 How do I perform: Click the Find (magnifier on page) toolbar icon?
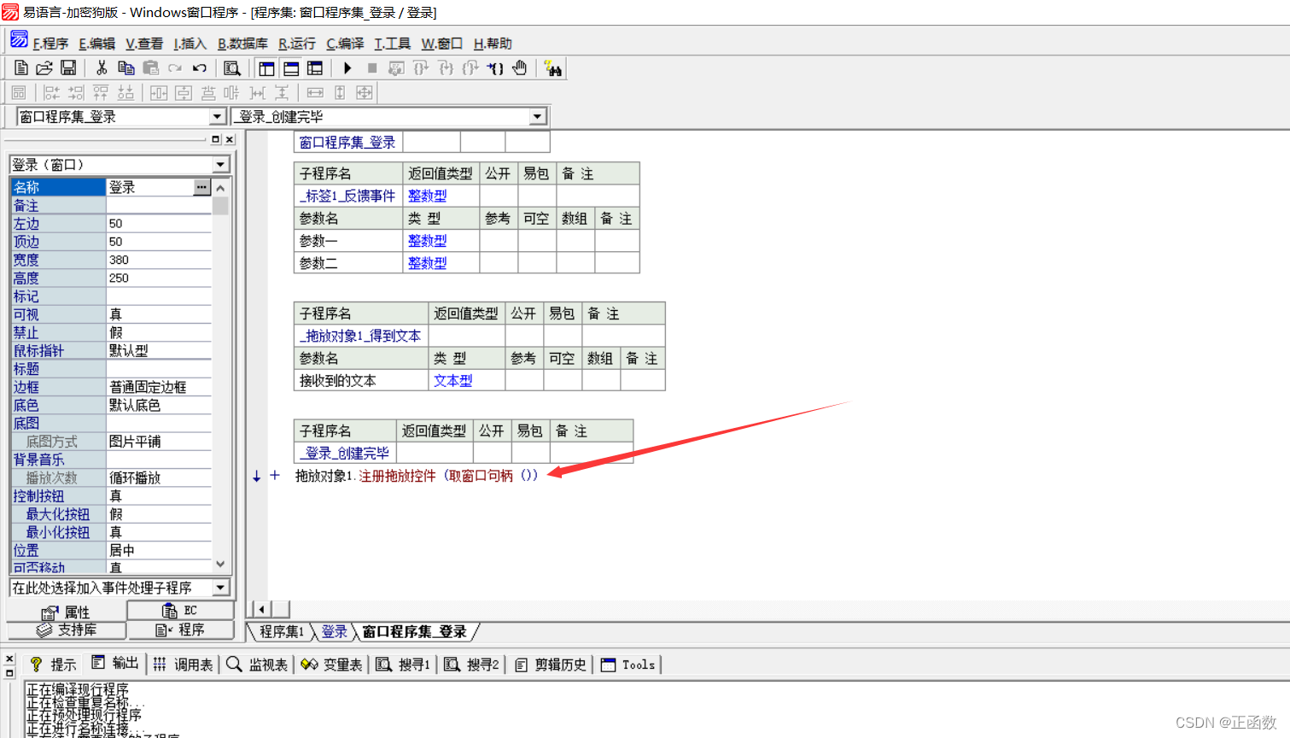tap(232, 68)
